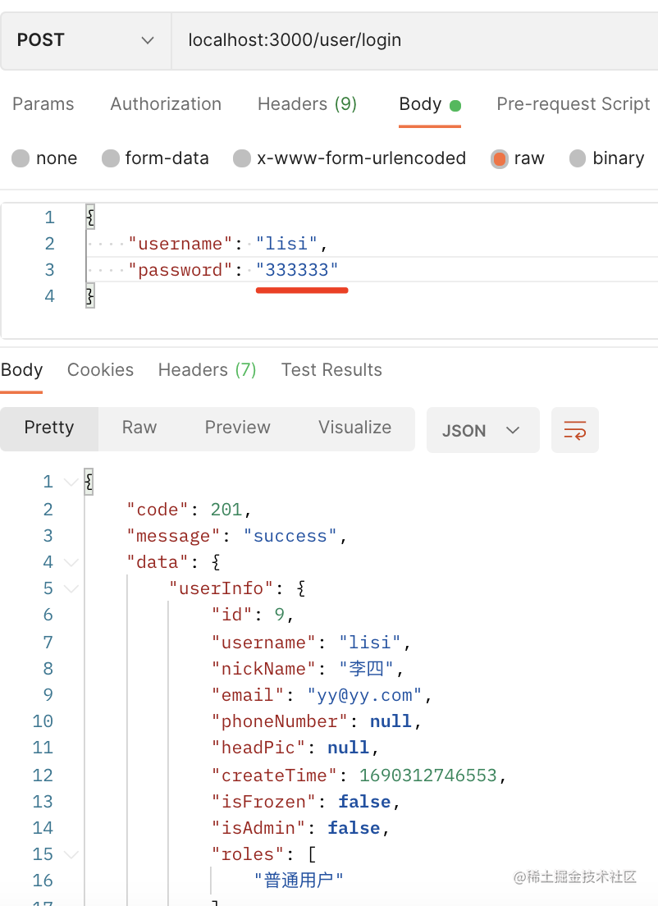Click the request URL input field

(410, 40)
